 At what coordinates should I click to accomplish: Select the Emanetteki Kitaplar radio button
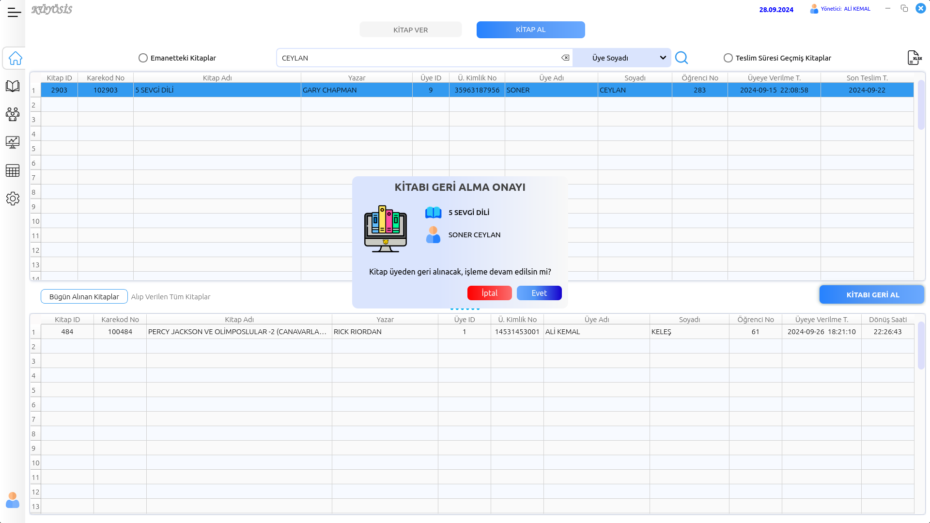coord(143,58)
